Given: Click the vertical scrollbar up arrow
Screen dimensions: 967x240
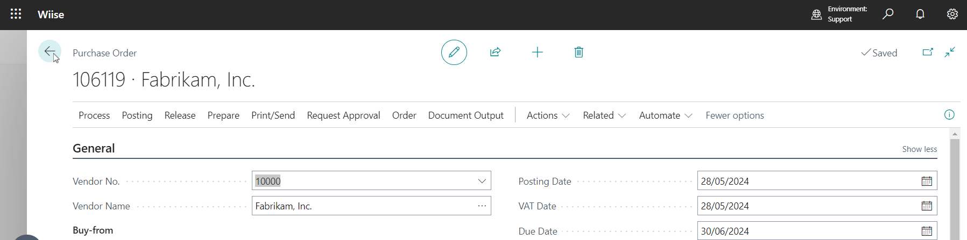Looking at the screenshot, I should click(x=955, y=134).
